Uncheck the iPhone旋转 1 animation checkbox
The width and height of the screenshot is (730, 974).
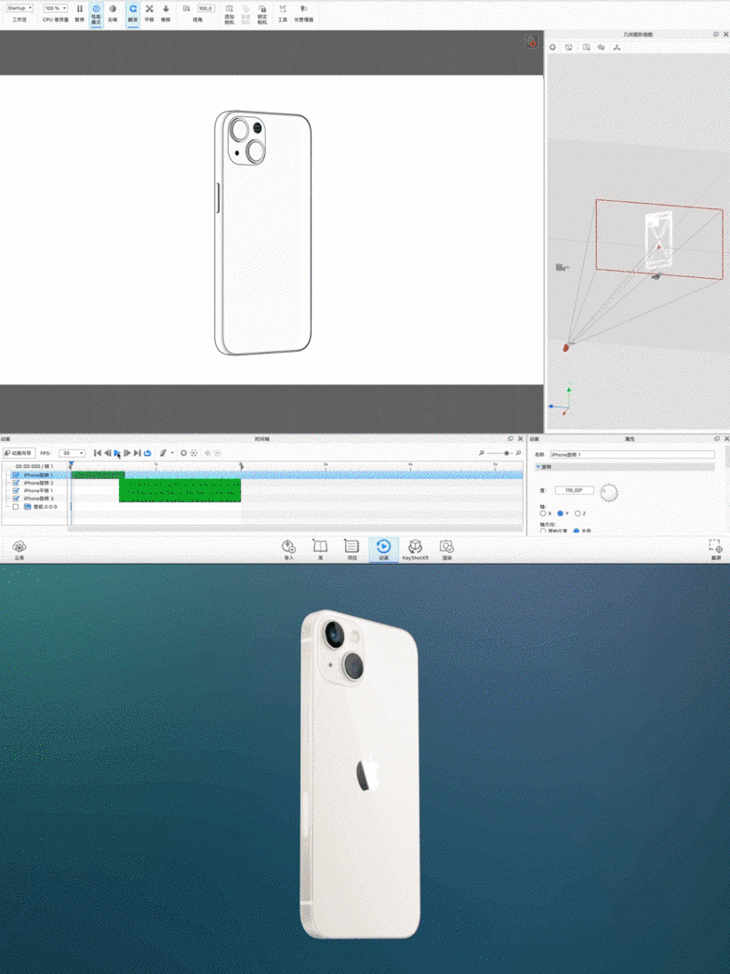pyautogui.click(x=16, y=475)
